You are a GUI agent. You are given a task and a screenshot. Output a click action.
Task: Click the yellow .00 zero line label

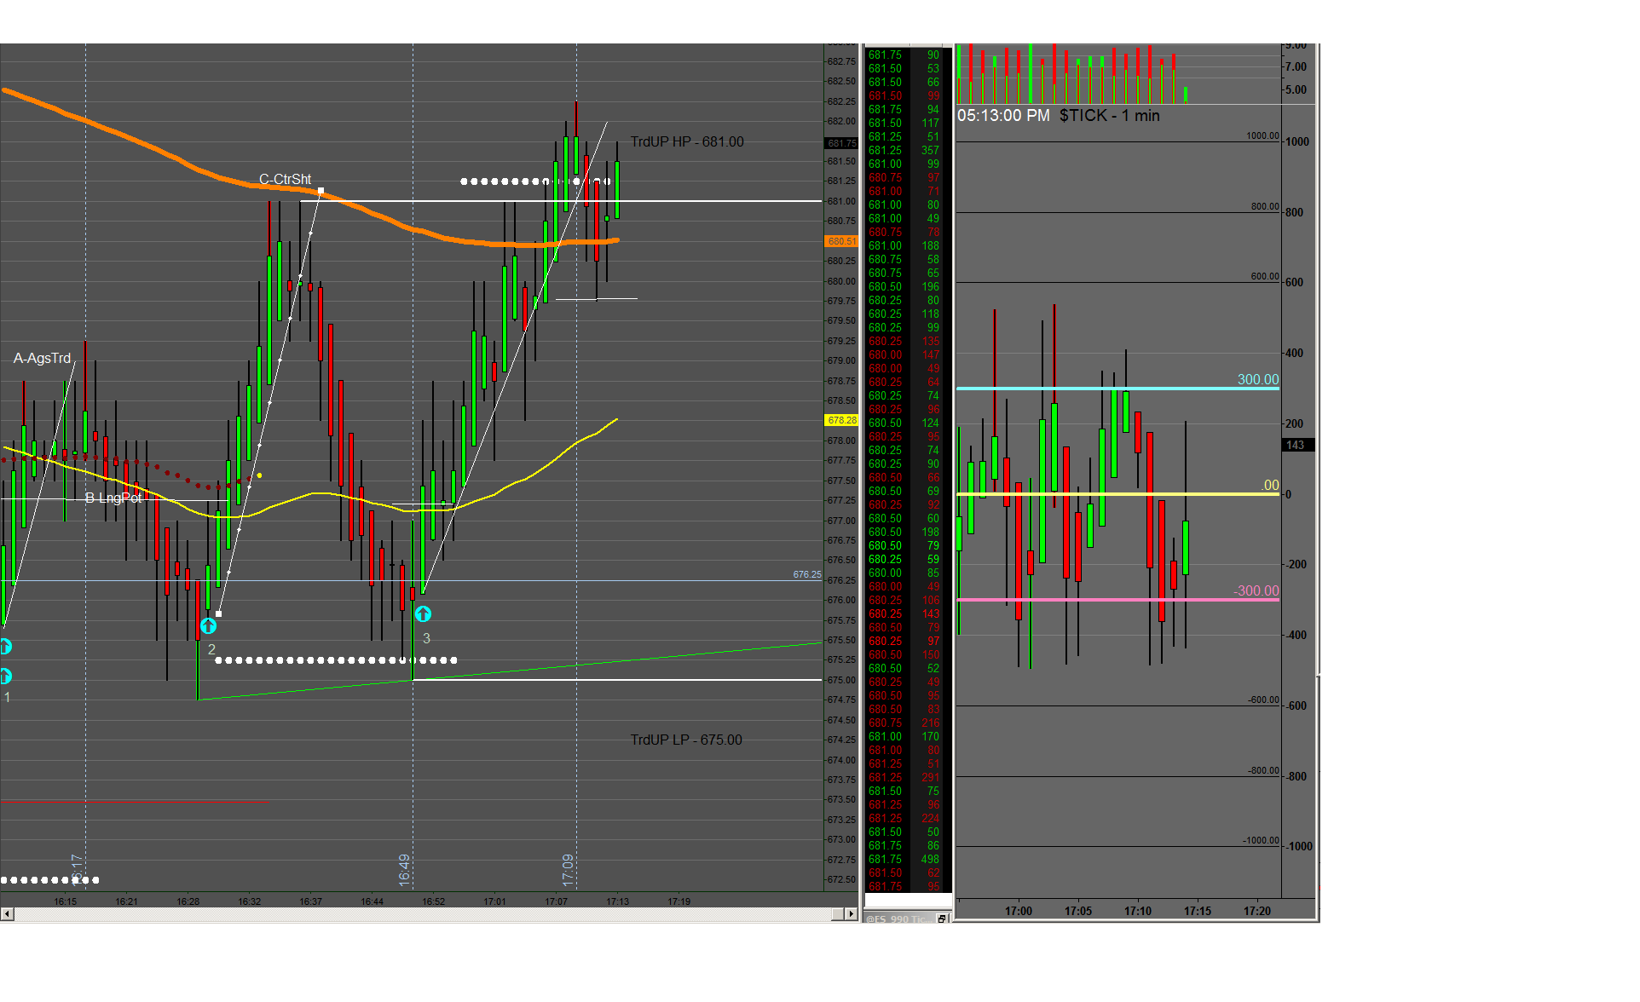1270,486
